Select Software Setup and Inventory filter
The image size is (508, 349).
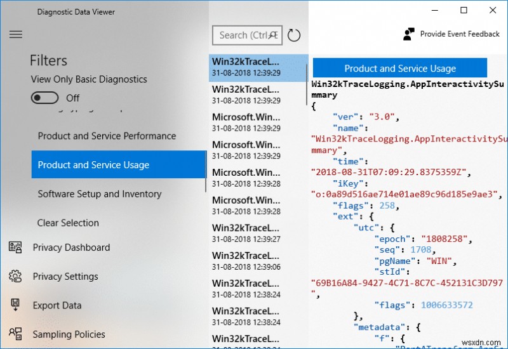(99, 194)
